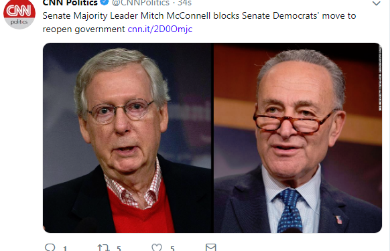Click the words 'reopen government' in tweet
The height and width of the screenshot is (251, 390).
coord(84,29)
